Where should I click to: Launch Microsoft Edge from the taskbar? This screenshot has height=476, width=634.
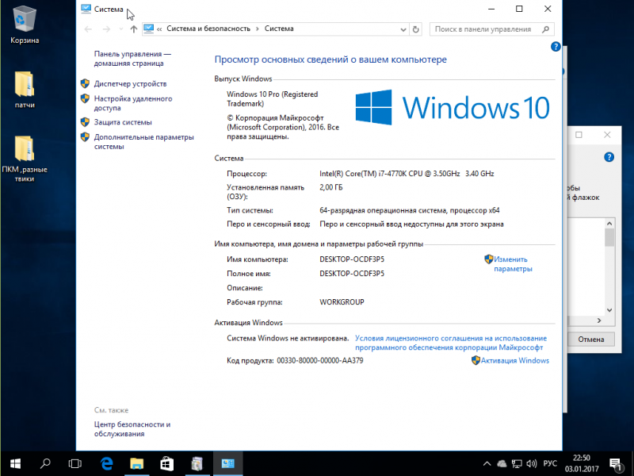pyautogui.click(x=107, y=463)
